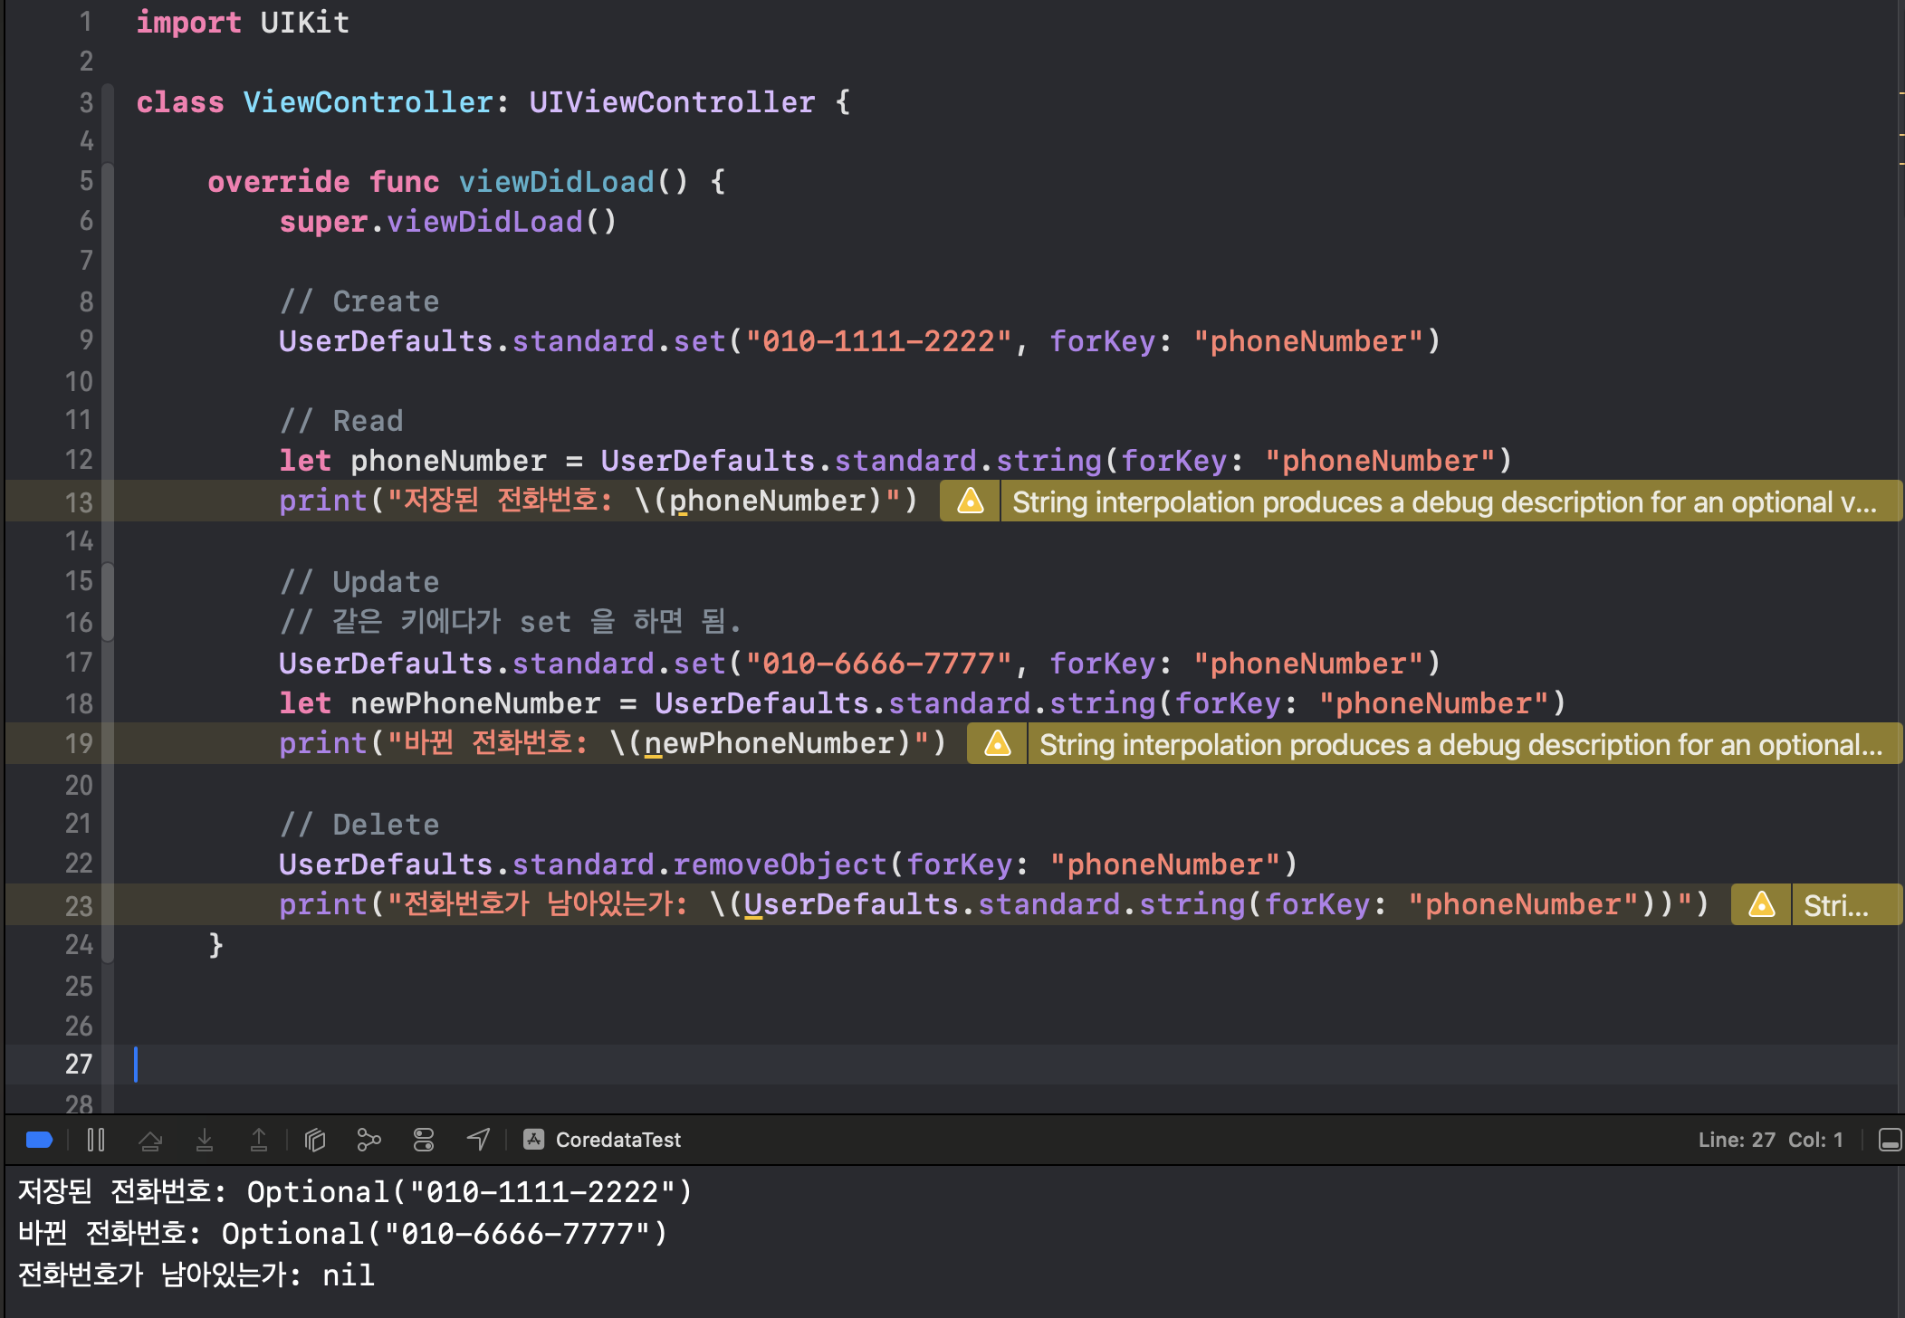
Task: Open Environment Overrides switch icon
Action: click(x=424, y=1140)
